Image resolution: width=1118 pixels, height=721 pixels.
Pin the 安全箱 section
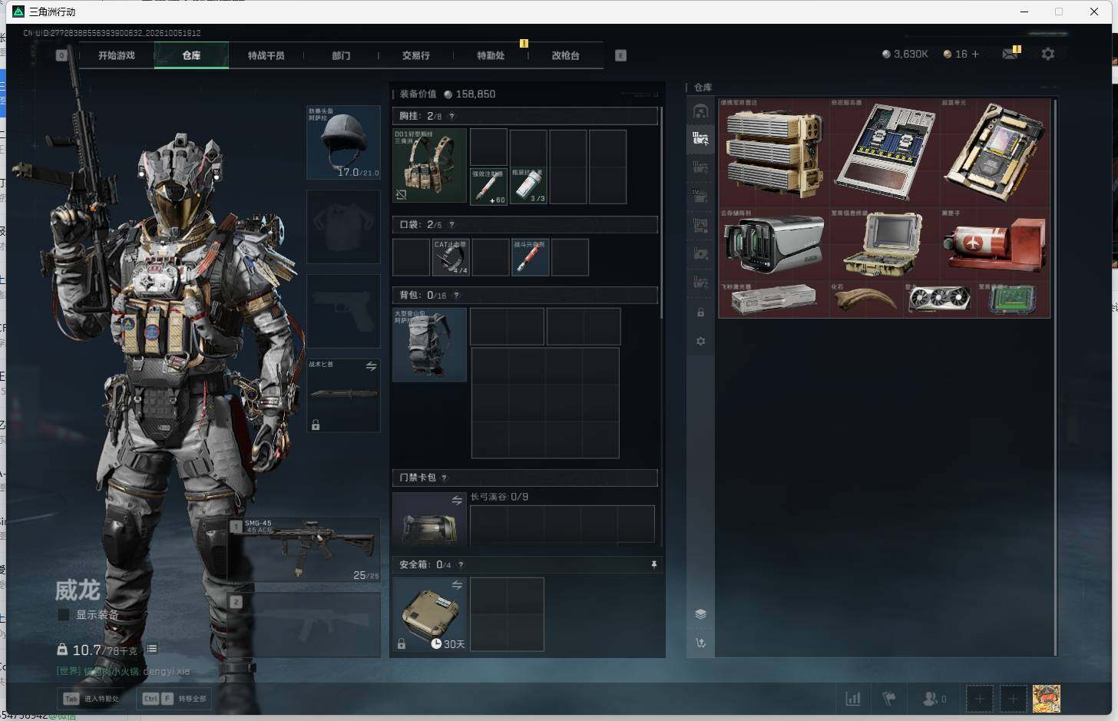(653, 564)
